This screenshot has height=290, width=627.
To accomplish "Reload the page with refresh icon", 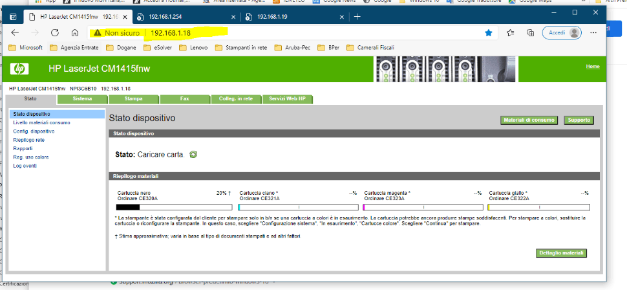I will 55,33.
